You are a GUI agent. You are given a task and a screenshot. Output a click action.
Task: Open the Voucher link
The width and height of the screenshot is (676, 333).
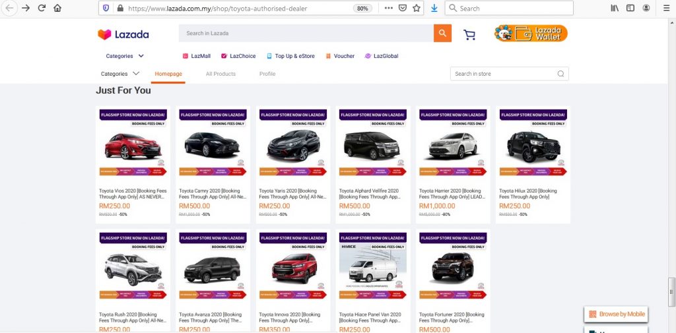pos(340,56)
